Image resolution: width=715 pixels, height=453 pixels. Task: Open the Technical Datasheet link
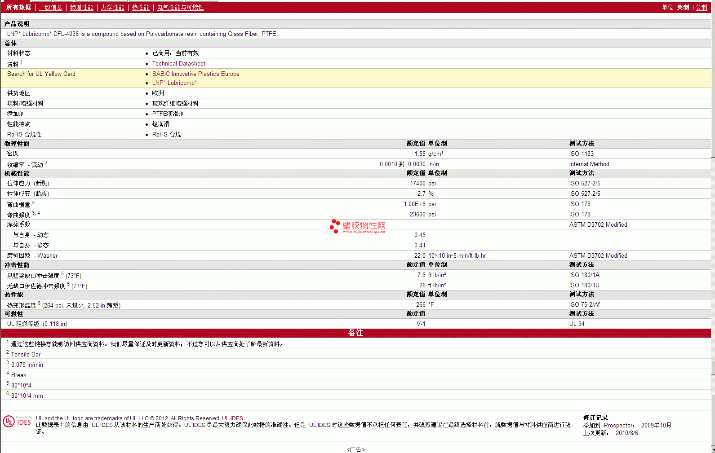[x=178, y=64]
